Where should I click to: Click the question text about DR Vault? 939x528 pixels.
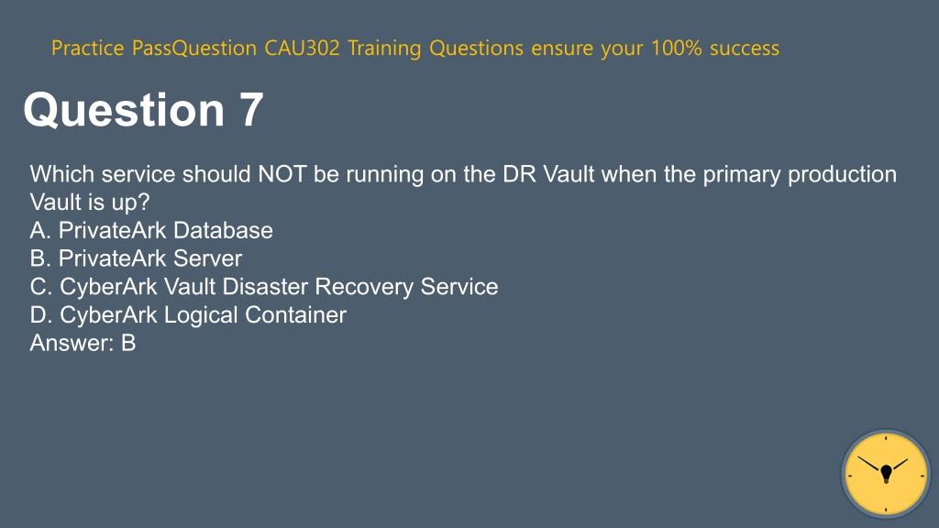[x=463, y=188]
